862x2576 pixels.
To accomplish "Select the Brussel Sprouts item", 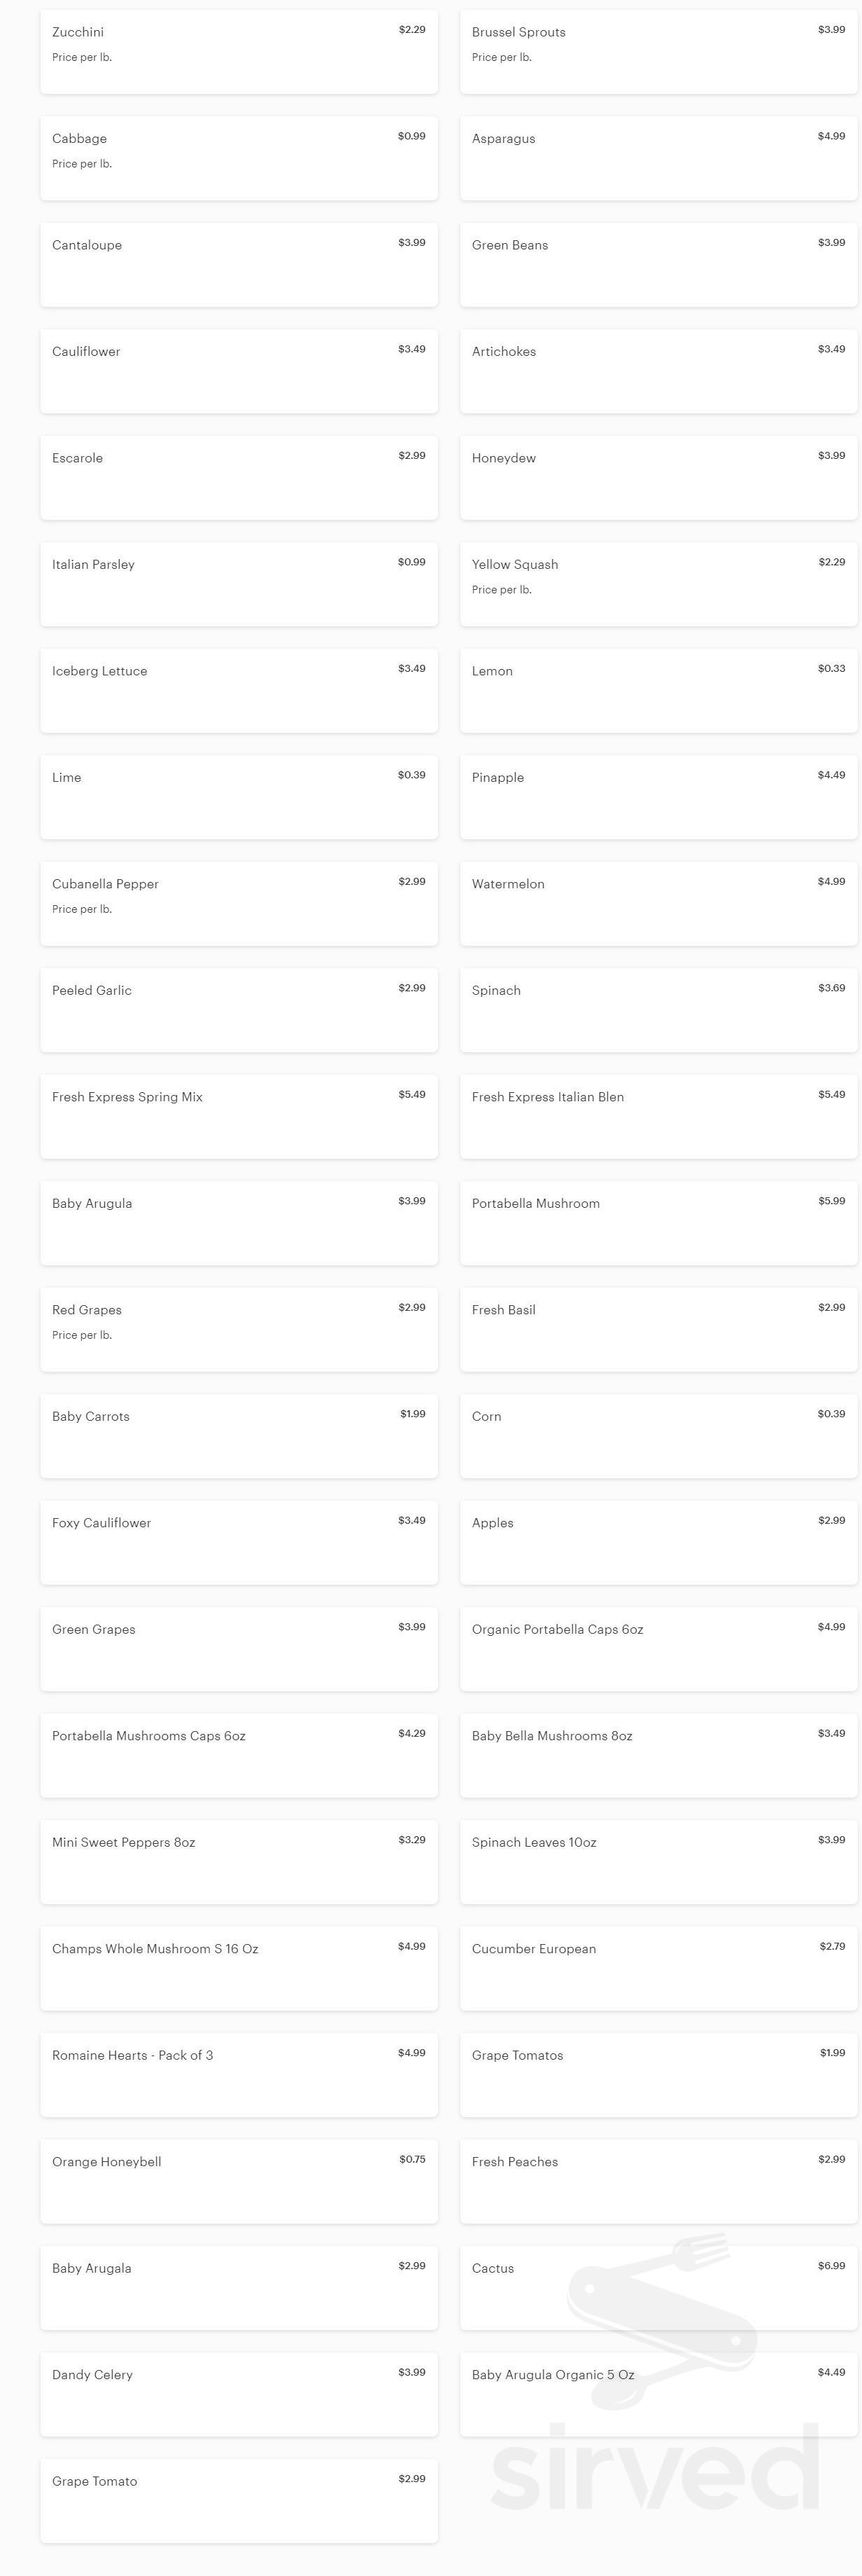I will tap(658, 52).
